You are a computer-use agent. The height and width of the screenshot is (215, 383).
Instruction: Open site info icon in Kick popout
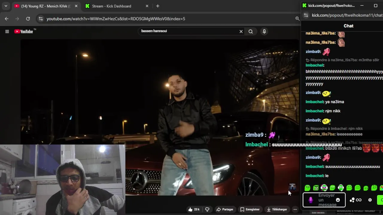pos(306,15)
